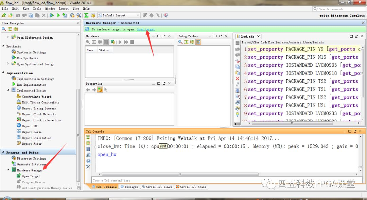Clear the Tcl Console with X icon
367x200 pixels.
(88, 167)
